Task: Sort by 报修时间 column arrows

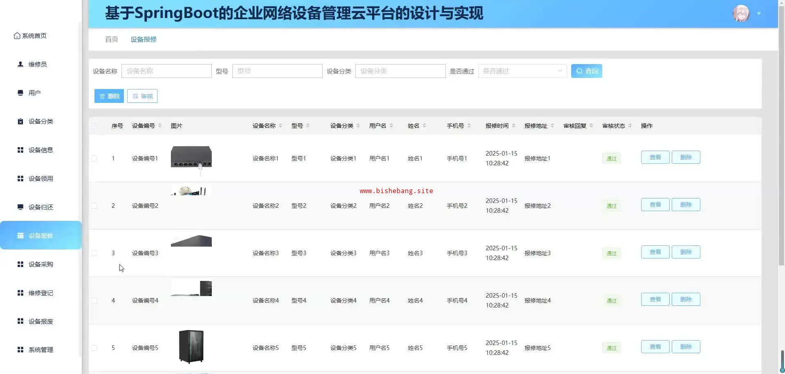Action: (514, 126)
